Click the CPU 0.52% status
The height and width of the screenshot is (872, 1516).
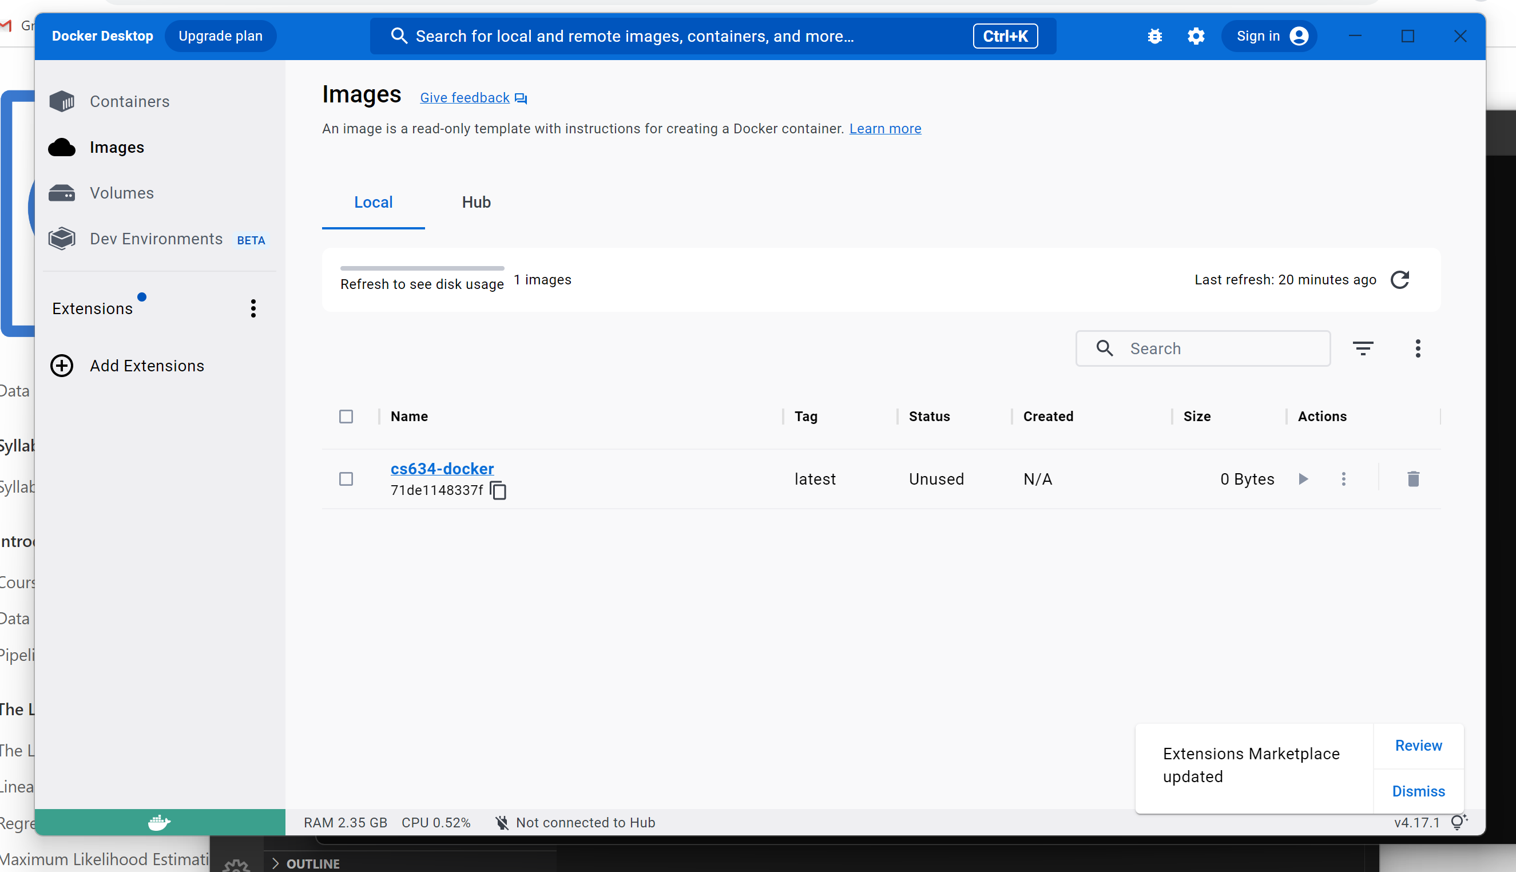(x=436, y=822)
